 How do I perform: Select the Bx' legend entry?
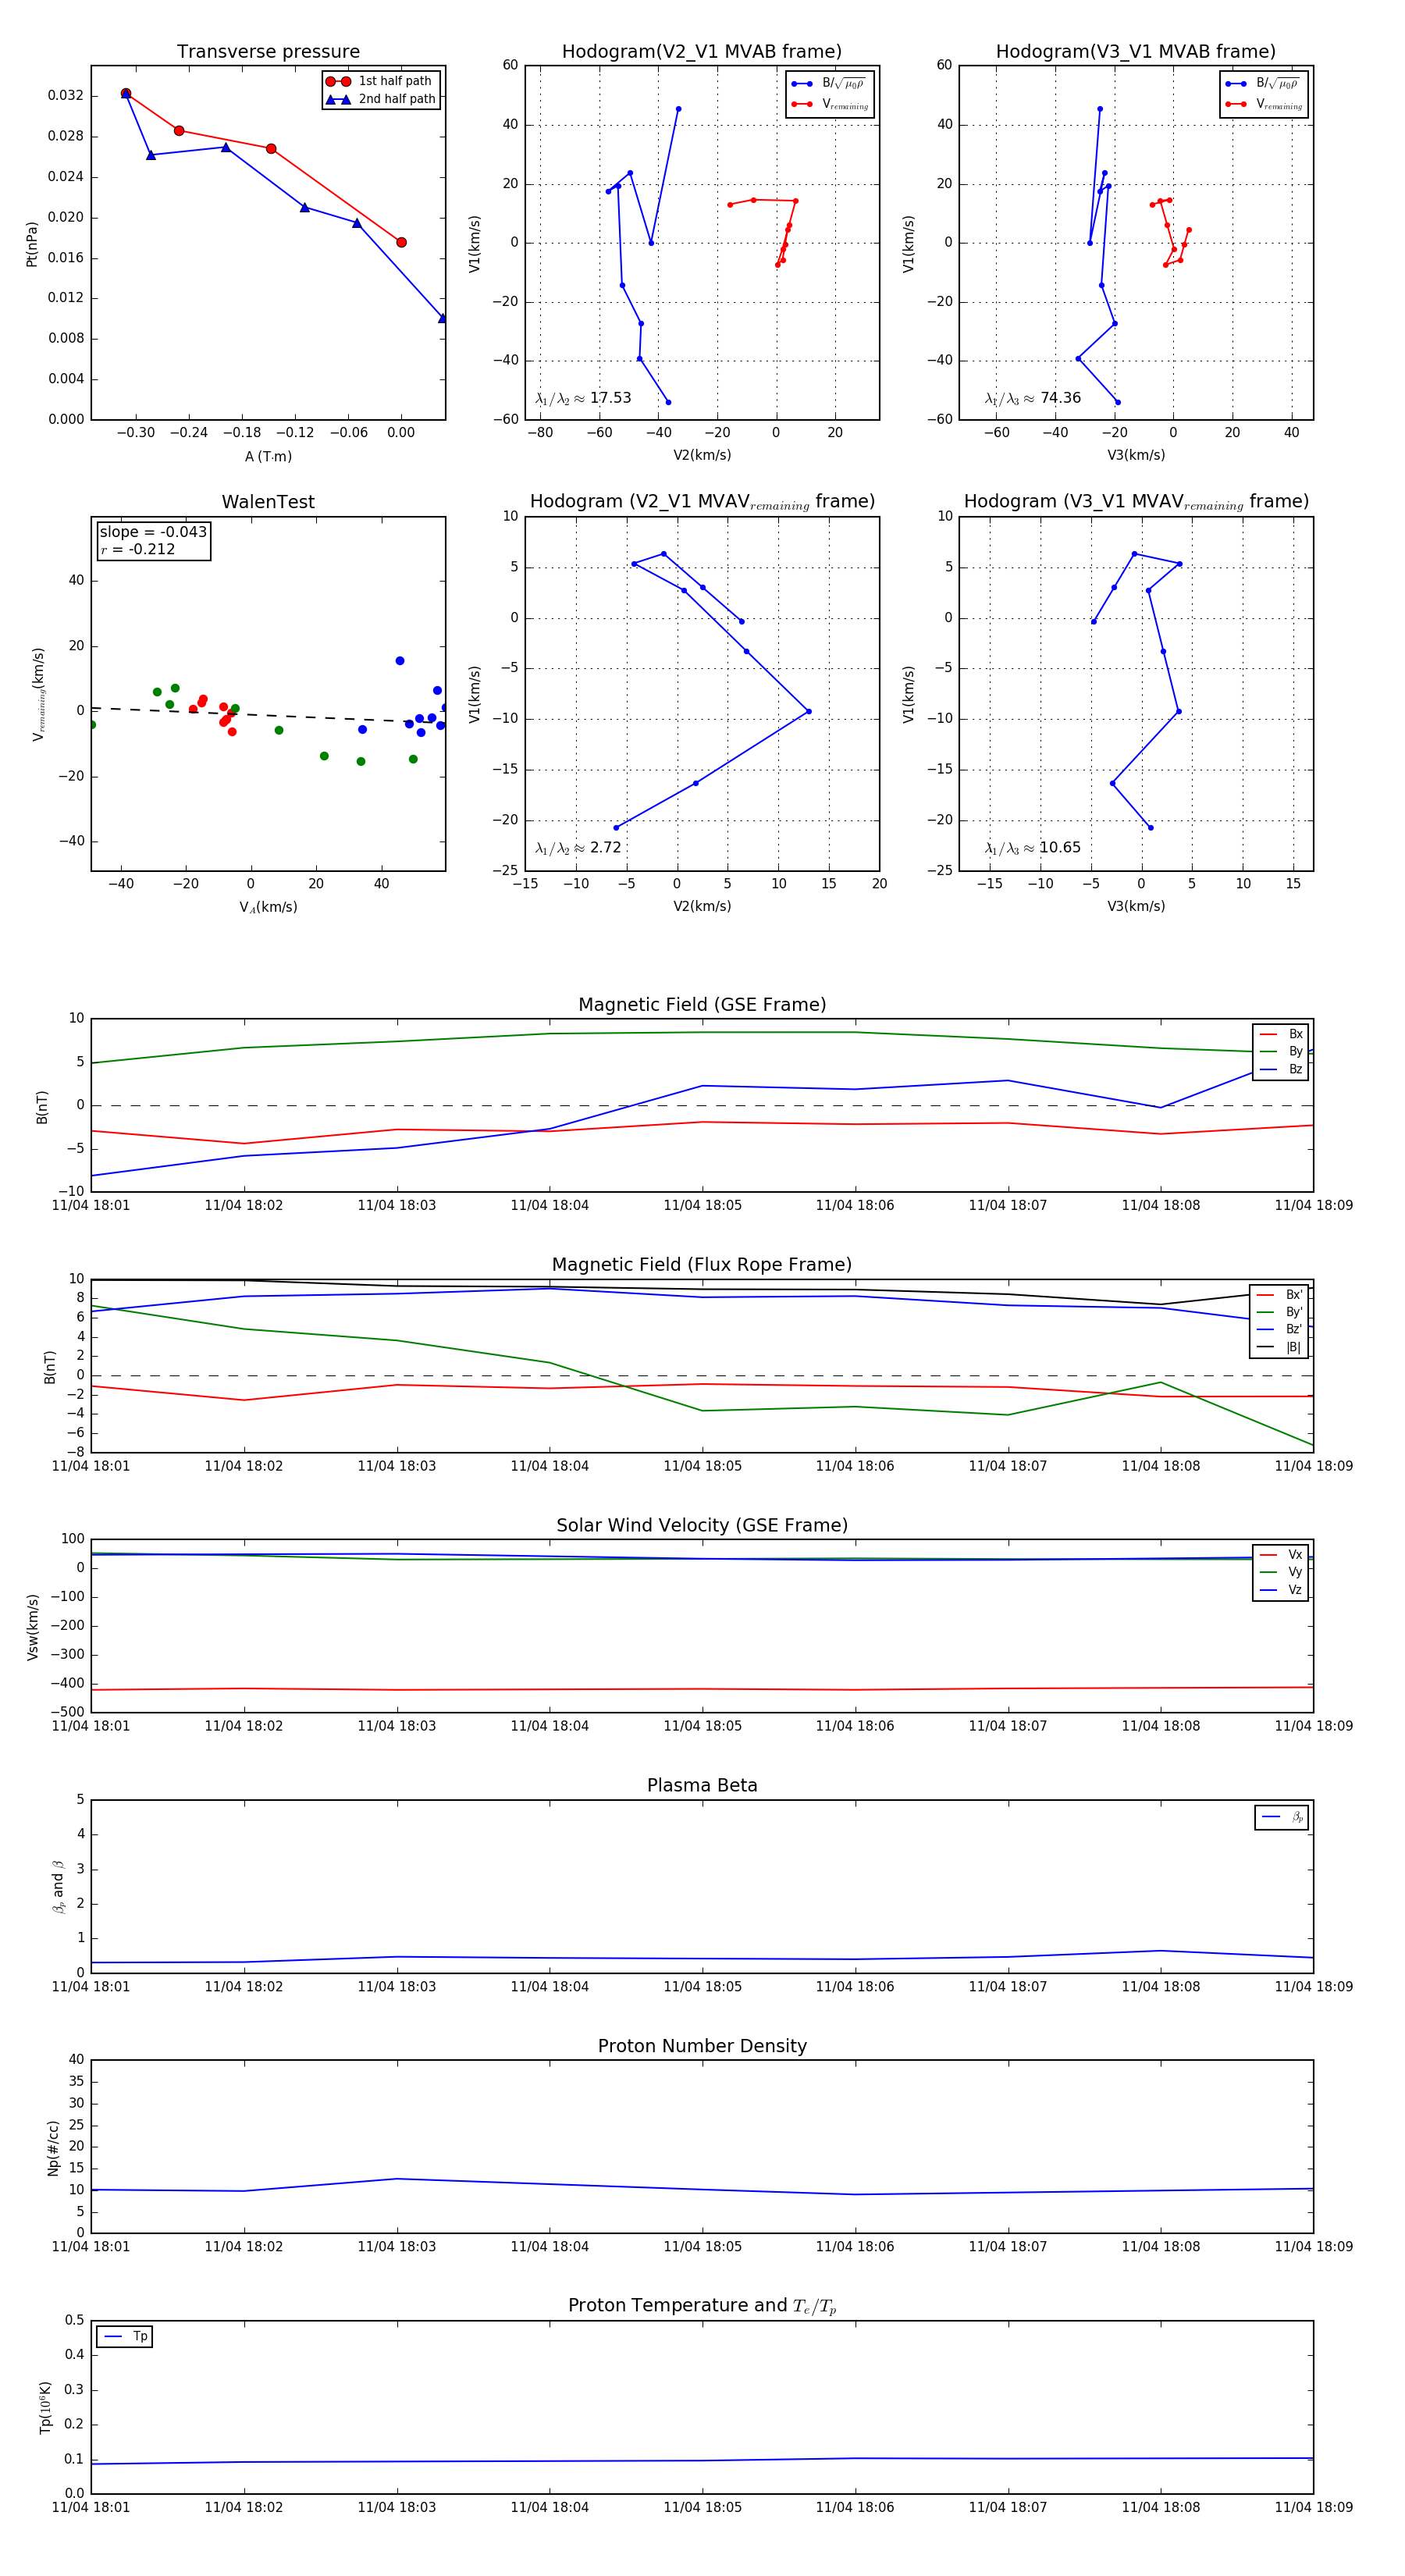pos(1279,1295)
